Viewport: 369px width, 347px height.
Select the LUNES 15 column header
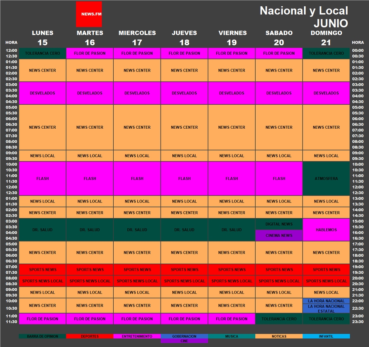click(42, 36)
